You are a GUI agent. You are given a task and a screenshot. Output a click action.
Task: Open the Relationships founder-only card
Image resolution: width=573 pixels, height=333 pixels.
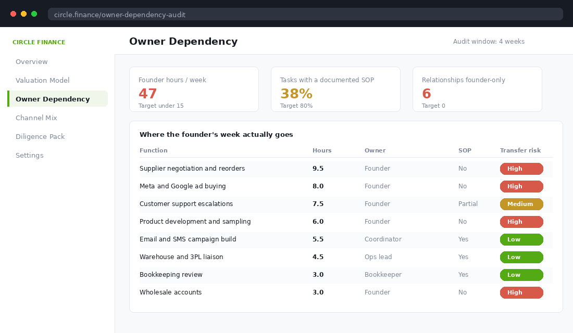pos(477,89)
